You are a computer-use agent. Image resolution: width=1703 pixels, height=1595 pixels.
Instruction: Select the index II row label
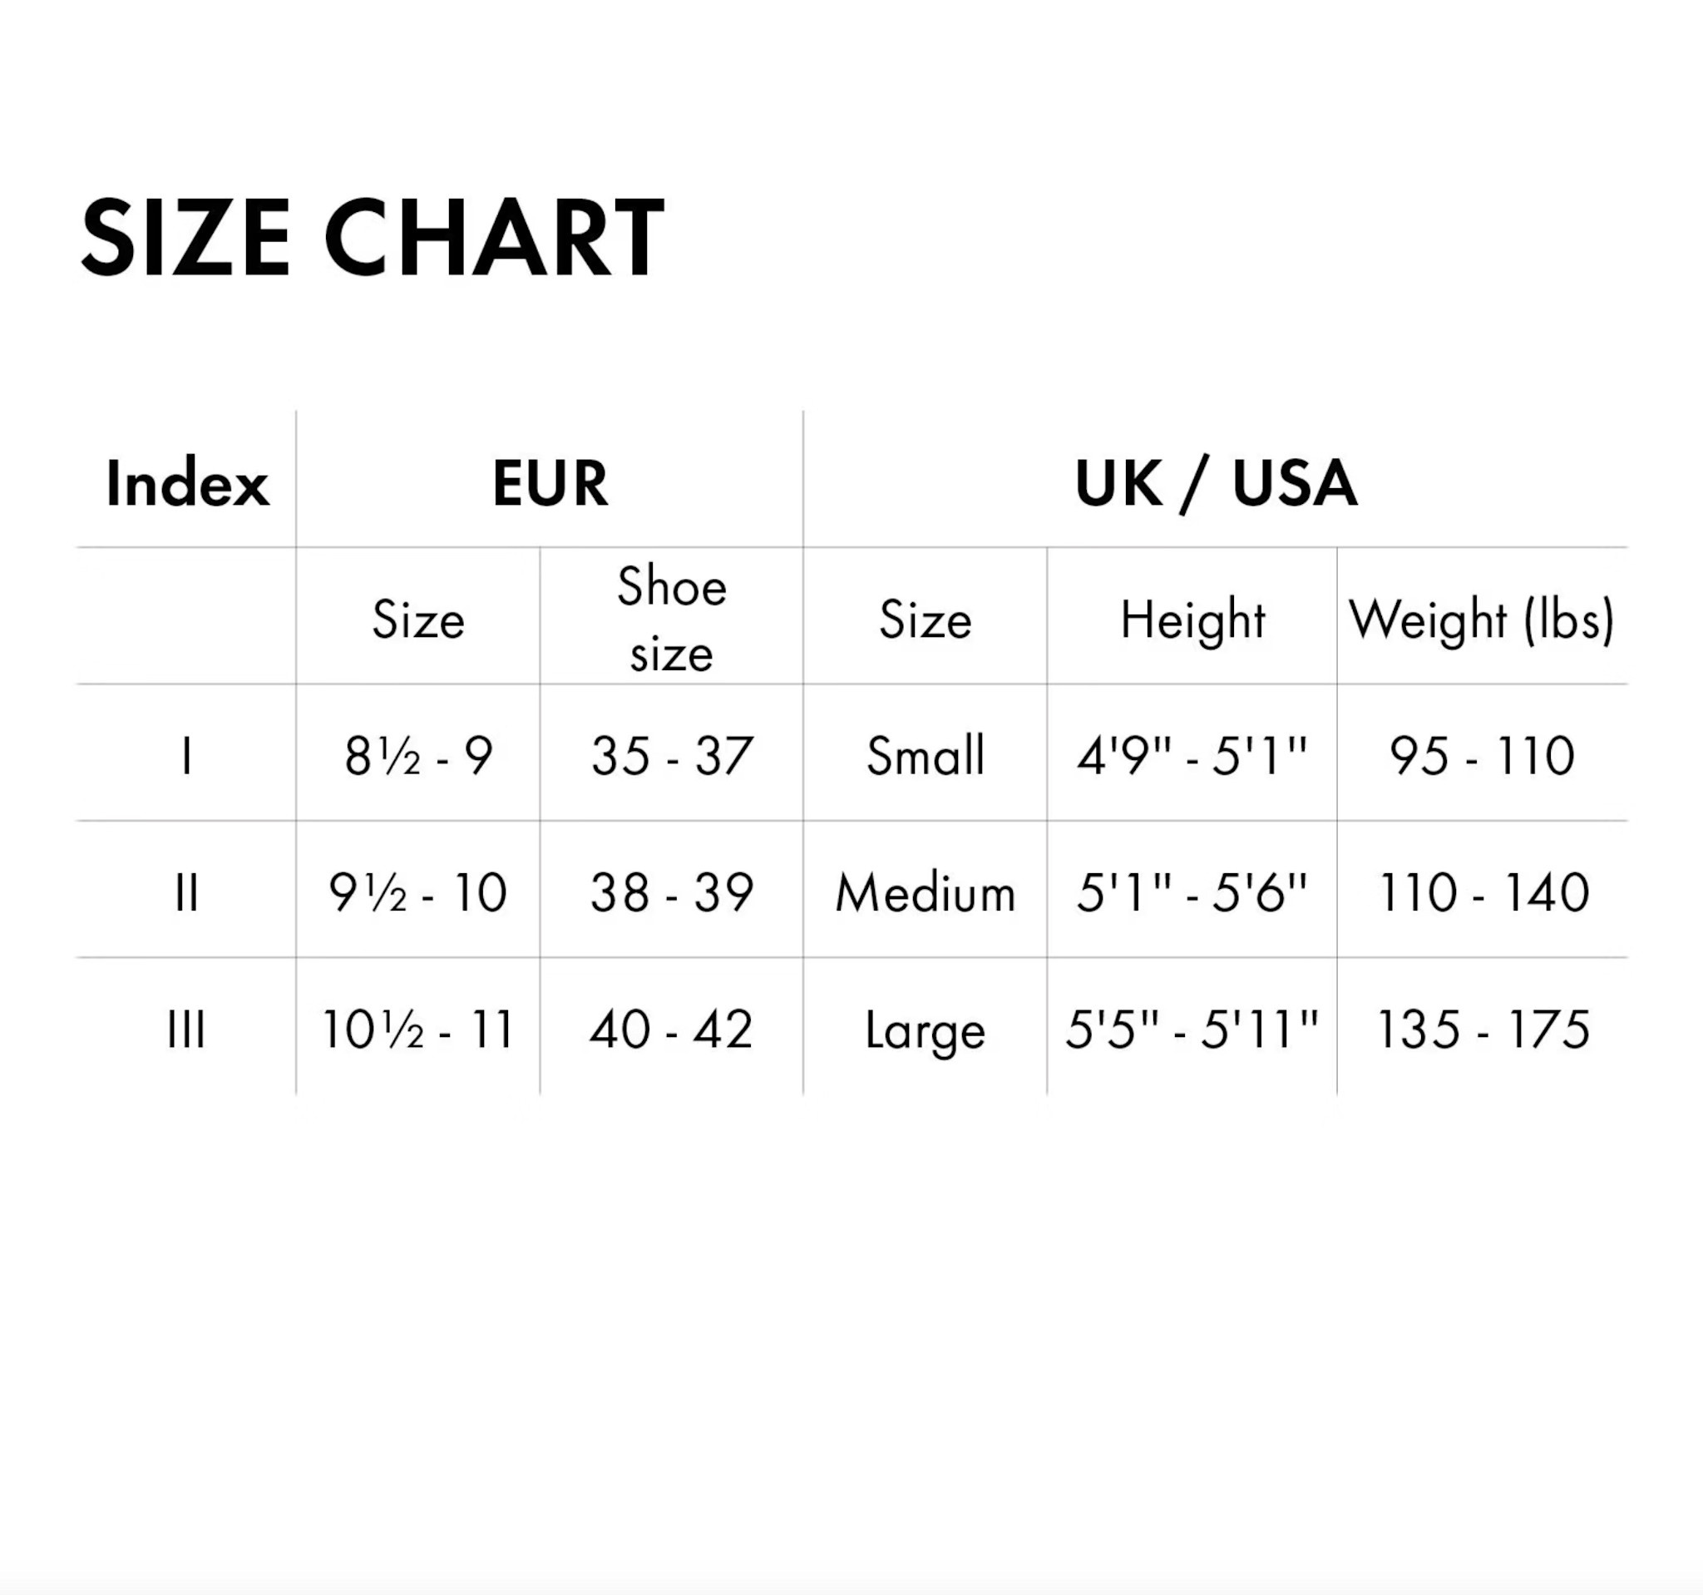tap(187, 892)
